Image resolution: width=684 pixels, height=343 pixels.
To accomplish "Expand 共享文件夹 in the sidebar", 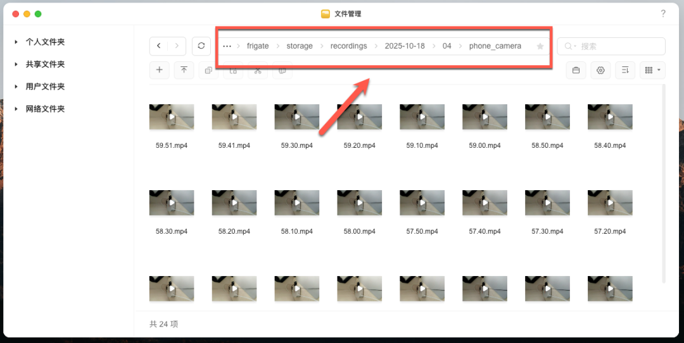I will [16, 64].
